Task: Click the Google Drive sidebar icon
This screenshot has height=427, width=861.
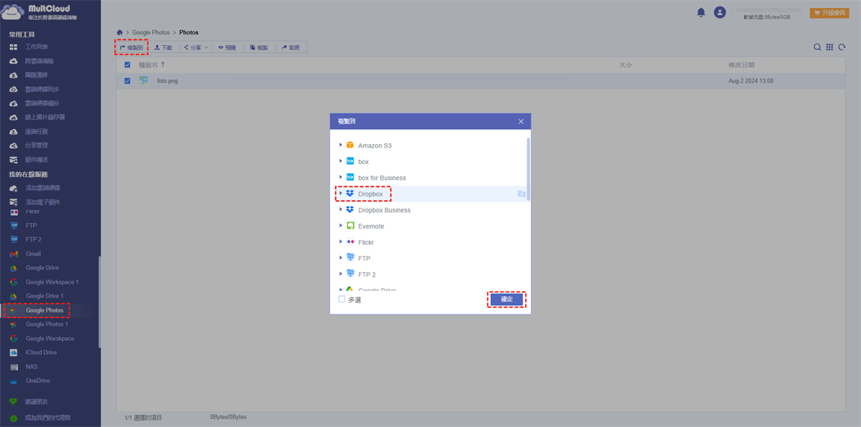Action: click(x=13, y=268)
